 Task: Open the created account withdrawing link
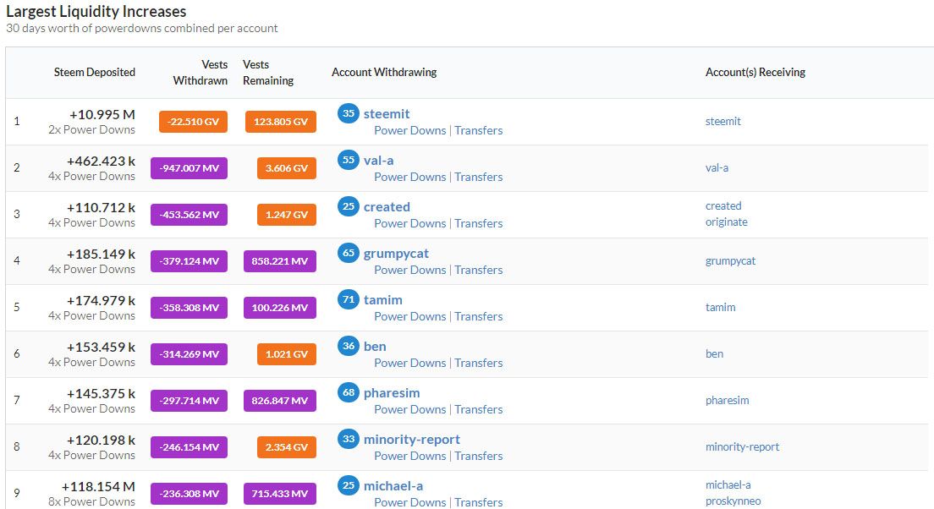[x=387, y=206]
